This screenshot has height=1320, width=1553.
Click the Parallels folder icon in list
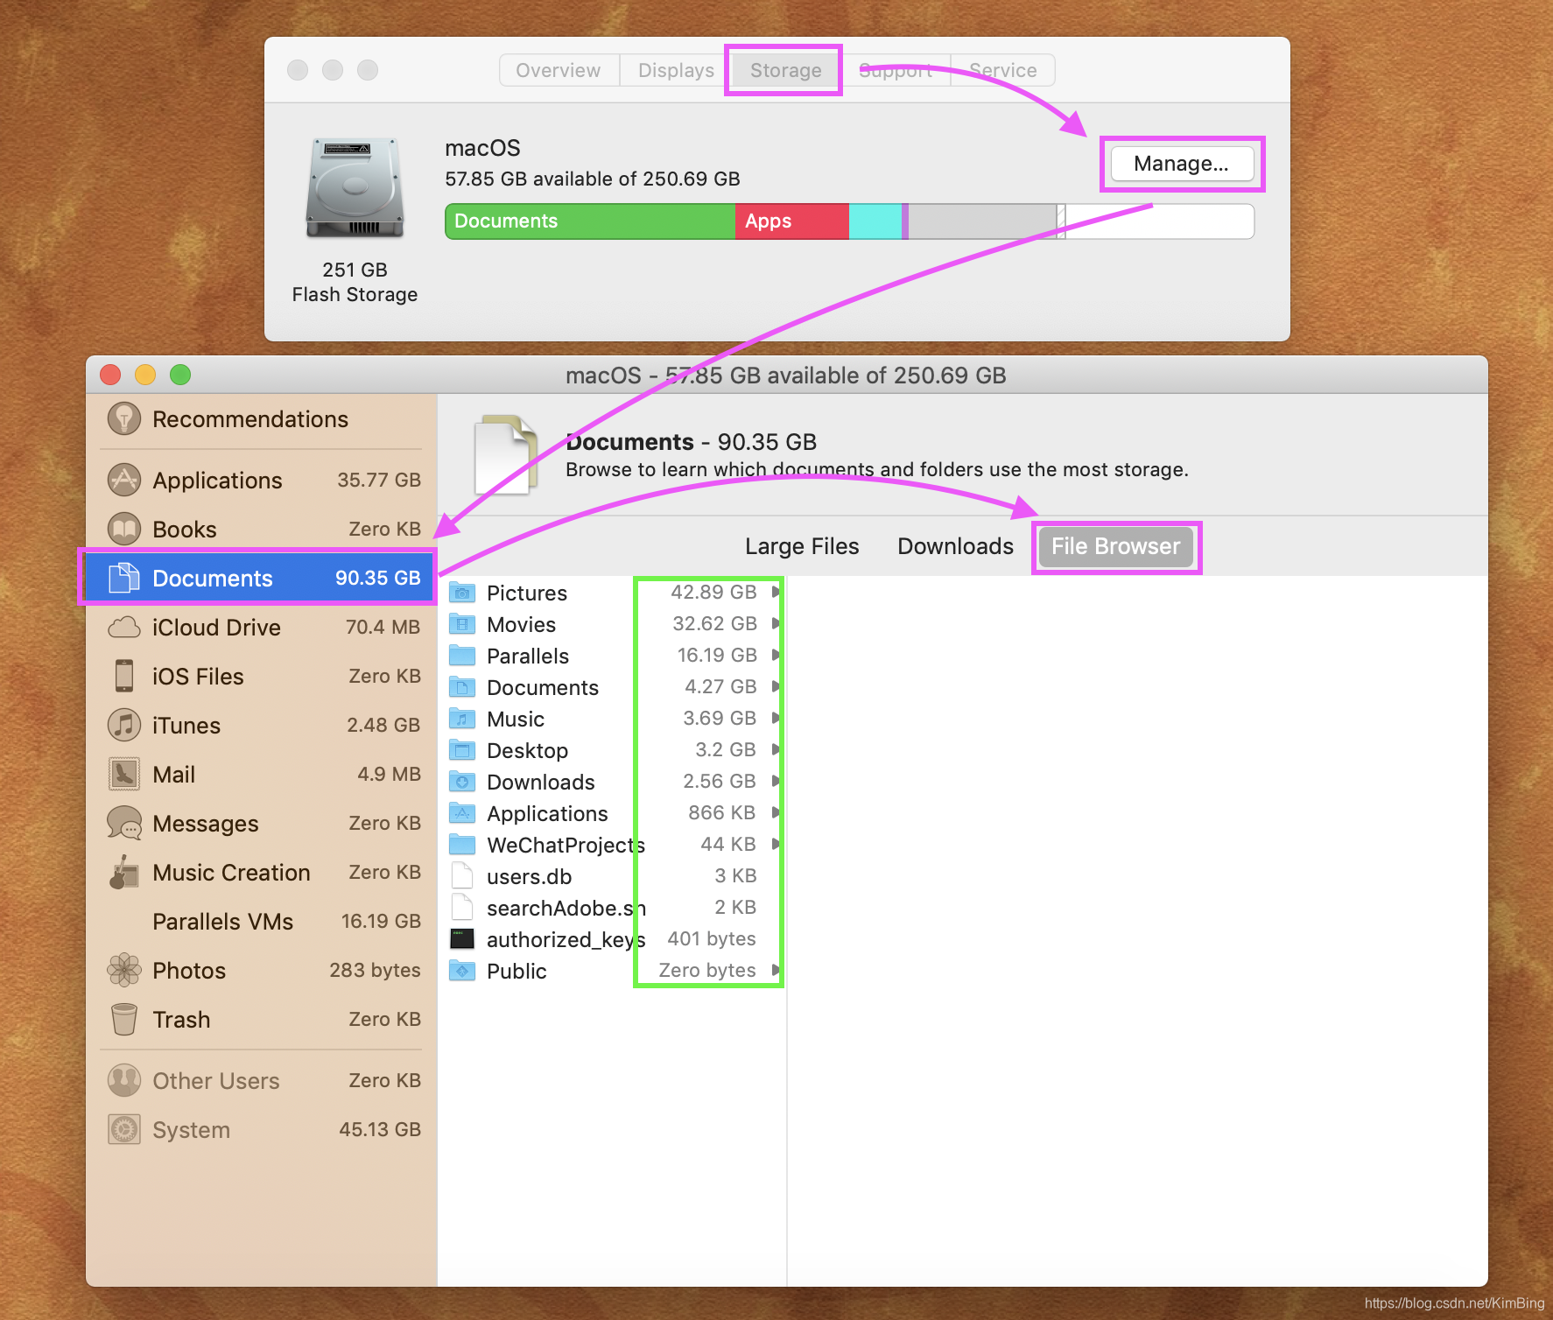462,656
